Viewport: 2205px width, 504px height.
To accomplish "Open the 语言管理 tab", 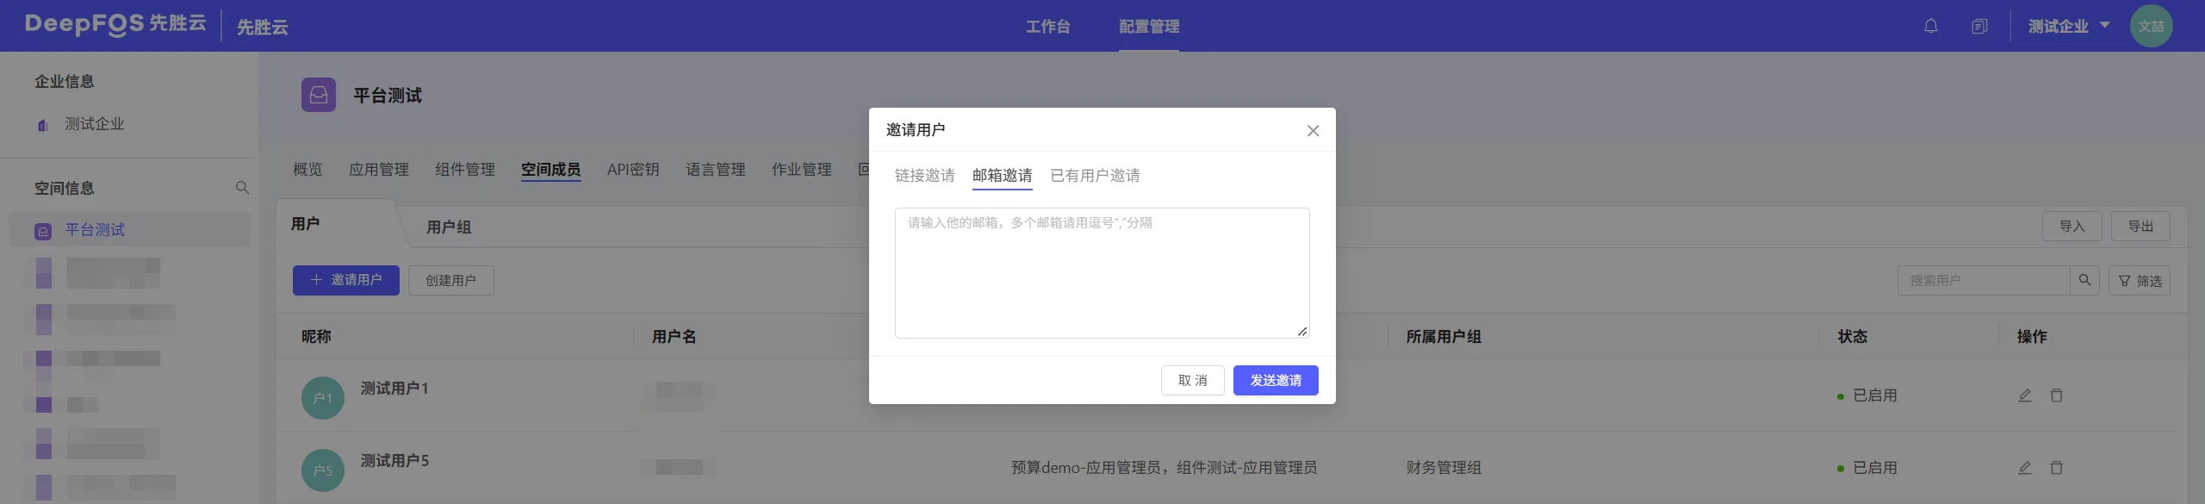I will [x=716, y=170].
